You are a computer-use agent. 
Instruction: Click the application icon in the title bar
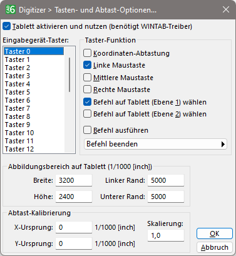click(10, 9)
